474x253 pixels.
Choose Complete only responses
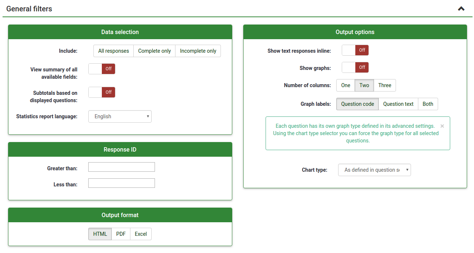(x=154, y=51)
